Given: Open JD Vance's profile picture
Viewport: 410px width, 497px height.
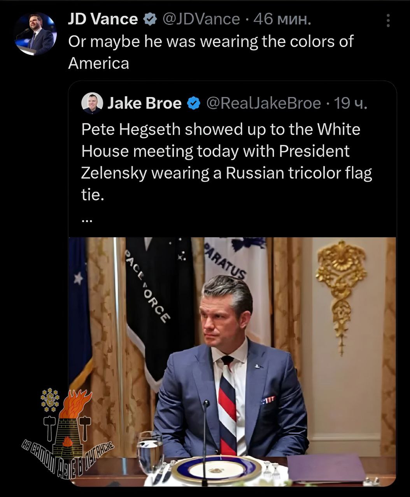Looking at the screenshot, I should point(35,34).
